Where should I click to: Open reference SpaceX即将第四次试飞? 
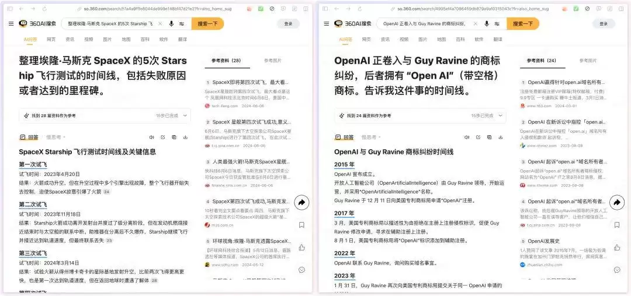pyautogui.click(x=250, y=82)
